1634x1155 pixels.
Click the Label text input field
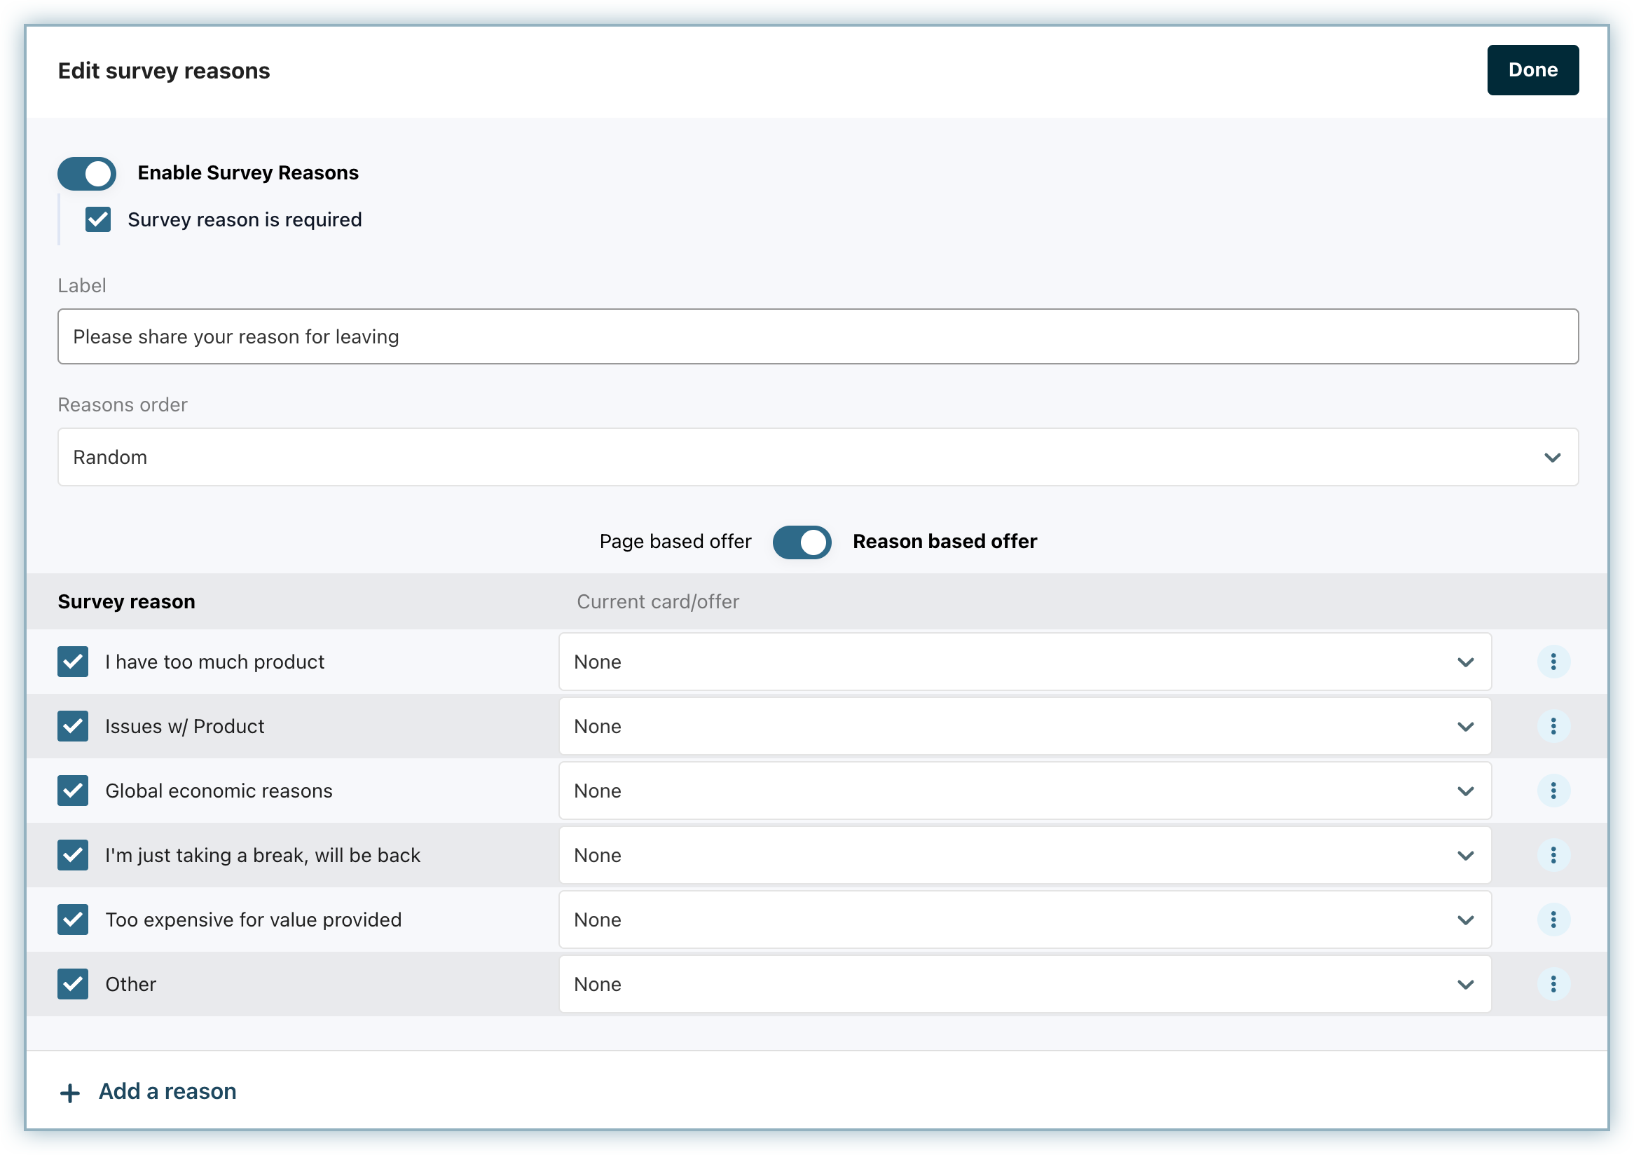(x=818, y=336)
